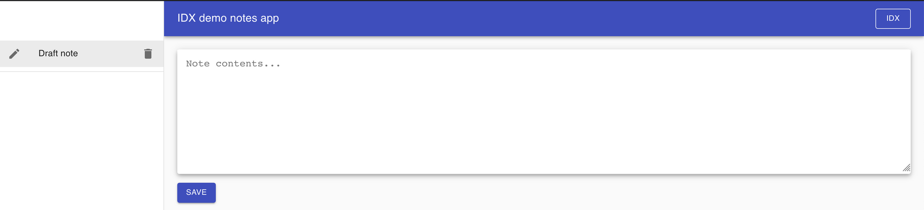Viewport: 924px width, 210px height.
Task: Select the Draft note entry in sidebar
Action: (x=82, y=53)
